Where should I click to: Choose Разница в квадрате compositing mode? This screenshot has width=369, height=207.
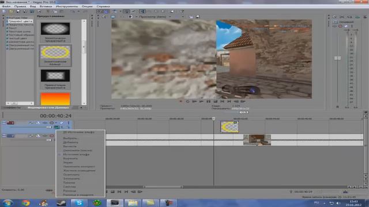[78, 195]
